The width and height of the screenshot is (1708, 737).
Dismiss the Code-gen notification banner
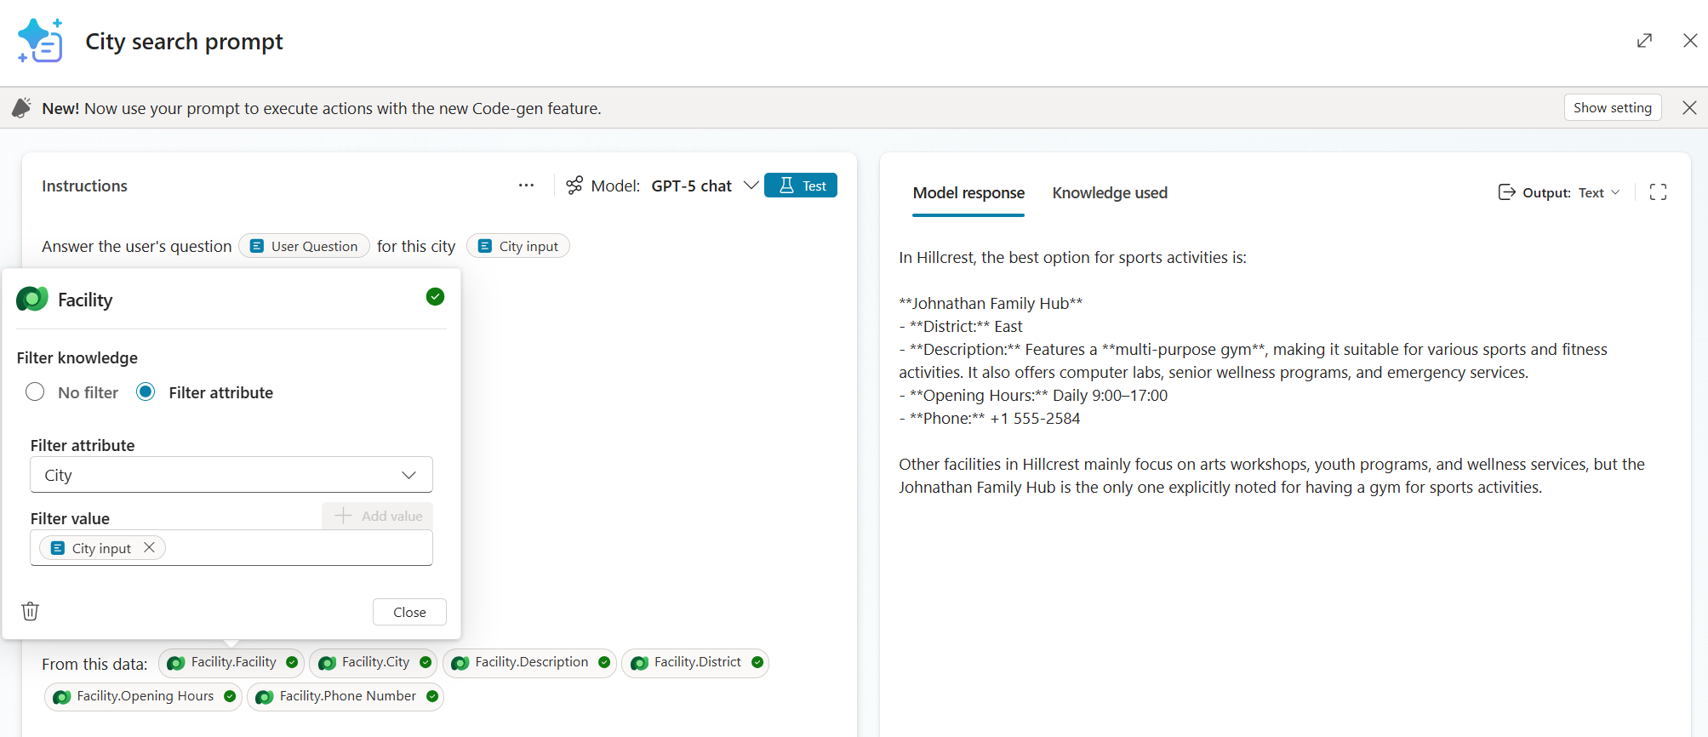click(1689, 108)
